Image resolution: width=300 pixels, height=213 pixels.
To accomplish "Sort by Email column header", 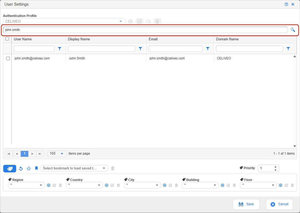I will coord(153,39).
